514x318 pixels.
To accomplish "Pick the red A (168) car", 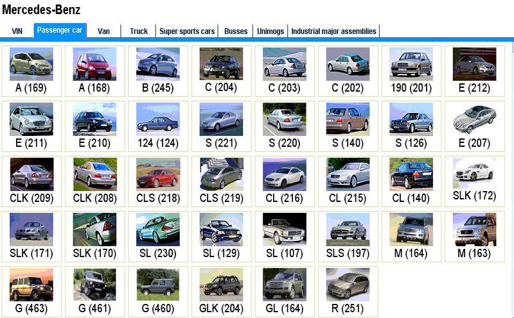I will 94,71.
